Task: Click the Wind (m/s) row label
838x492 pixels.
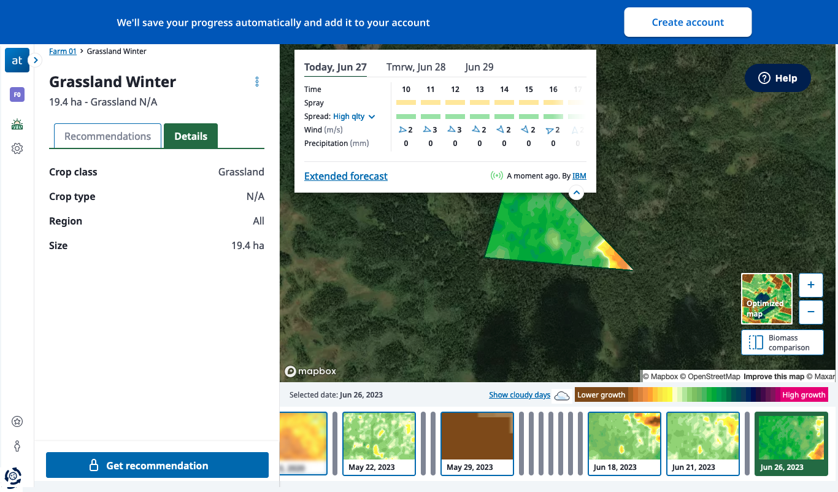Action: tap(323, 130)
